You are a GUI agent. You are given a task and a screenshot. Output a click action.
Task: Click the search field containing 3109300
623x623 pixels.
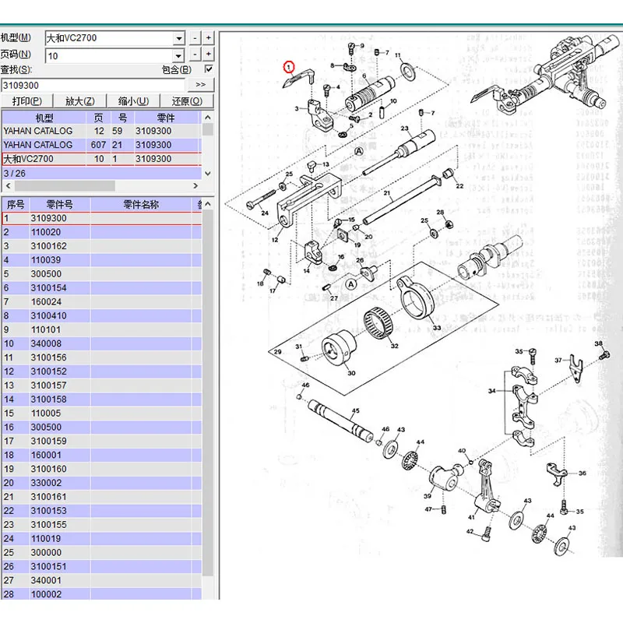click(93, 85)
